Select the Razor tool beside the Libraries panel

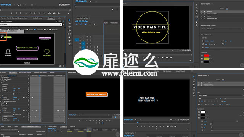(69, 30)
